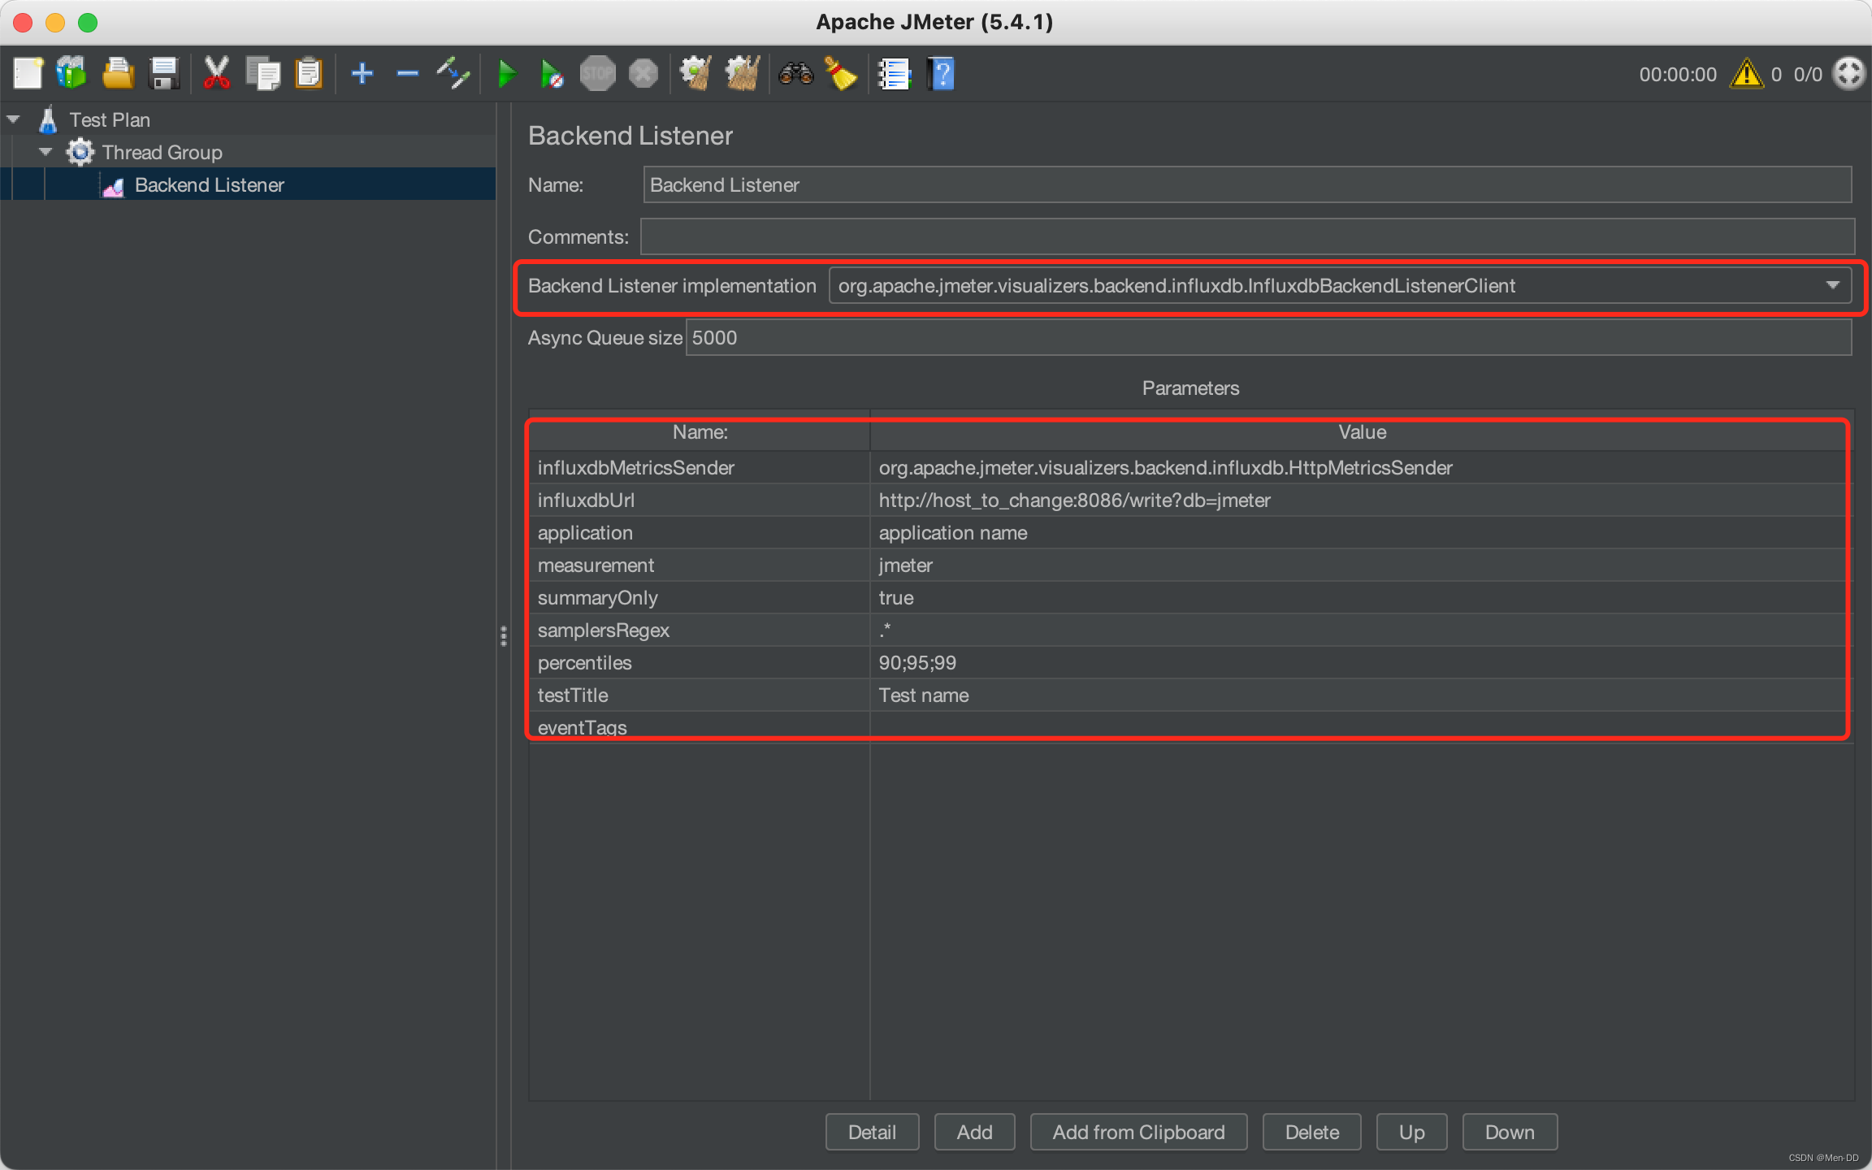Click the Async Queue size field
This screenshot has width=1872, height=1170.
tap(1269, 337)
